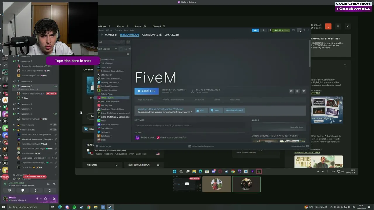Switch to the MAGASIN tab in Steam

point(111,35)
